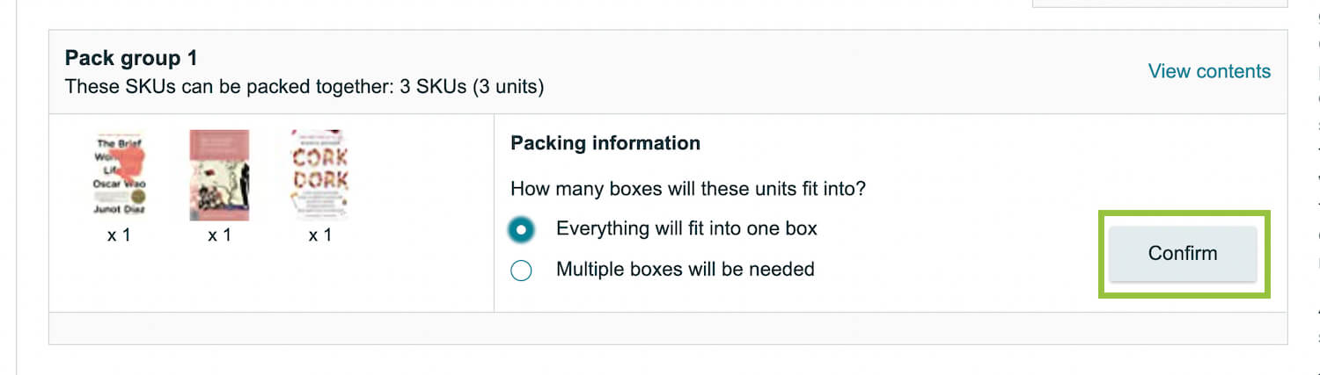Click the grey footer strip of Pack group 1
Image resolution: width=1320 pixels, height=375 pixels.
pyautogui.click(x=668, y=328)
